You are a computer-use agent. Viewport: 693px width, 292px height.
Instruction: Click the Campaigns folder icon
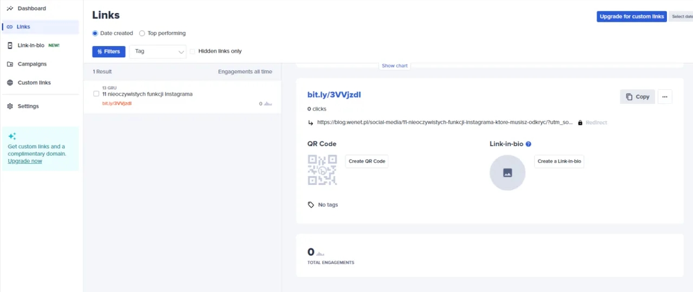10,64
